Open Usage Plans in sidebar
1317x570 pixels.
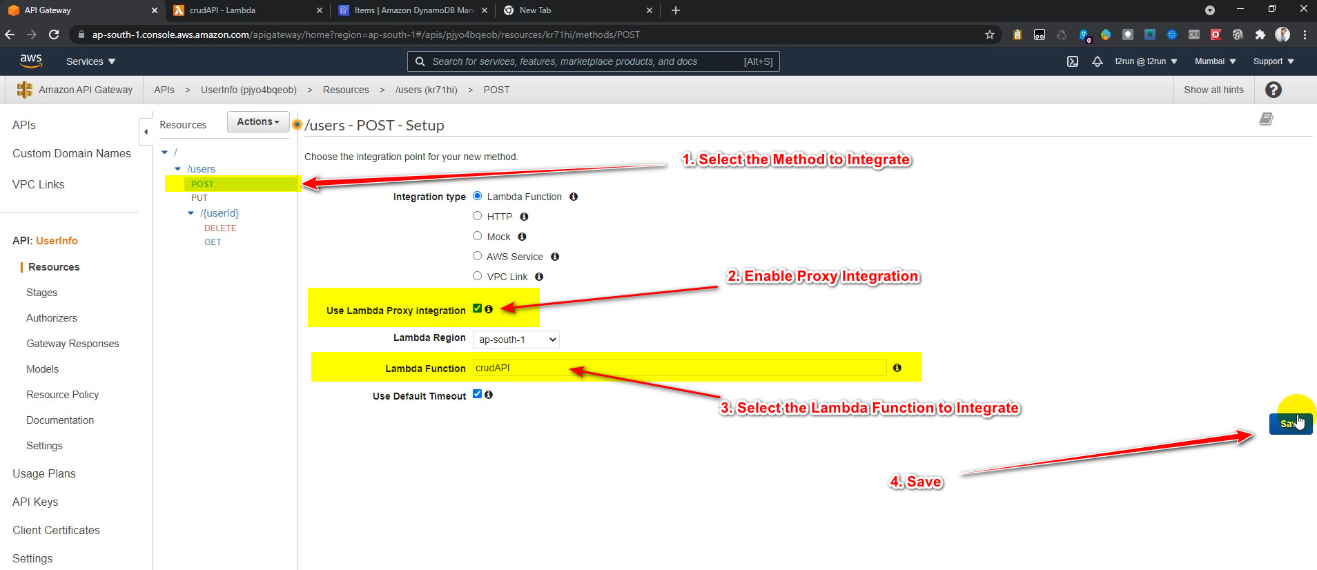click(44, 473)
